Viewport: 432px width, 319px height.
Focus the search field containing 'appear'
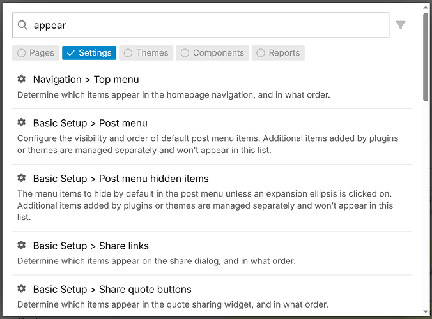point(201,25)
